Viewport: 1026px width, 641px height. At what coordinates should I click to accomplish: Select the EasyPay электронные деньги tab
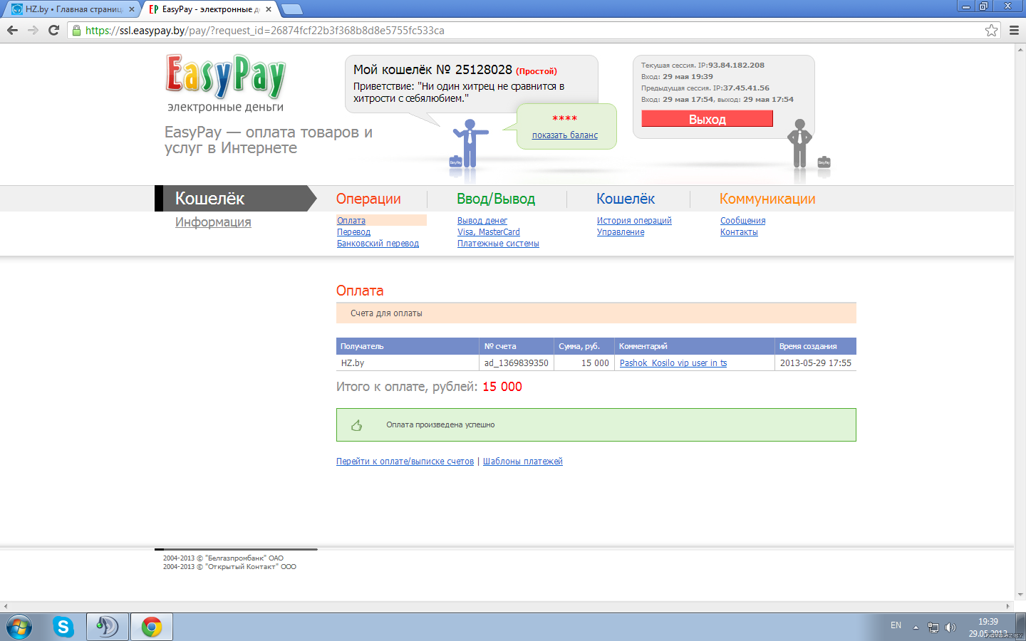(207, 9)
